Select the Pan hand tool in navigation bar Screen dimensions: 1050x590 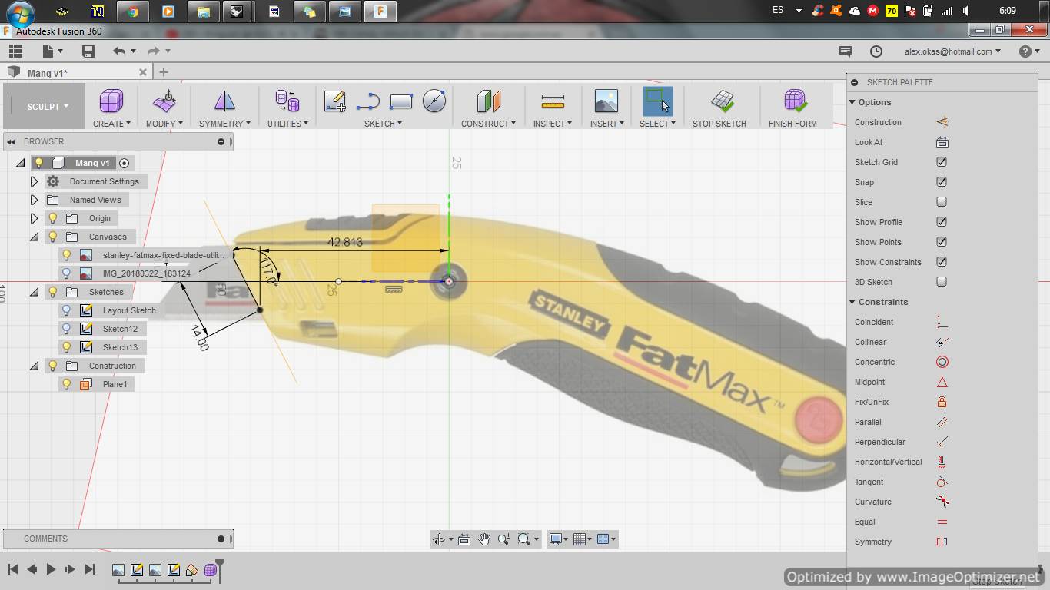click(x=484, y=539)
